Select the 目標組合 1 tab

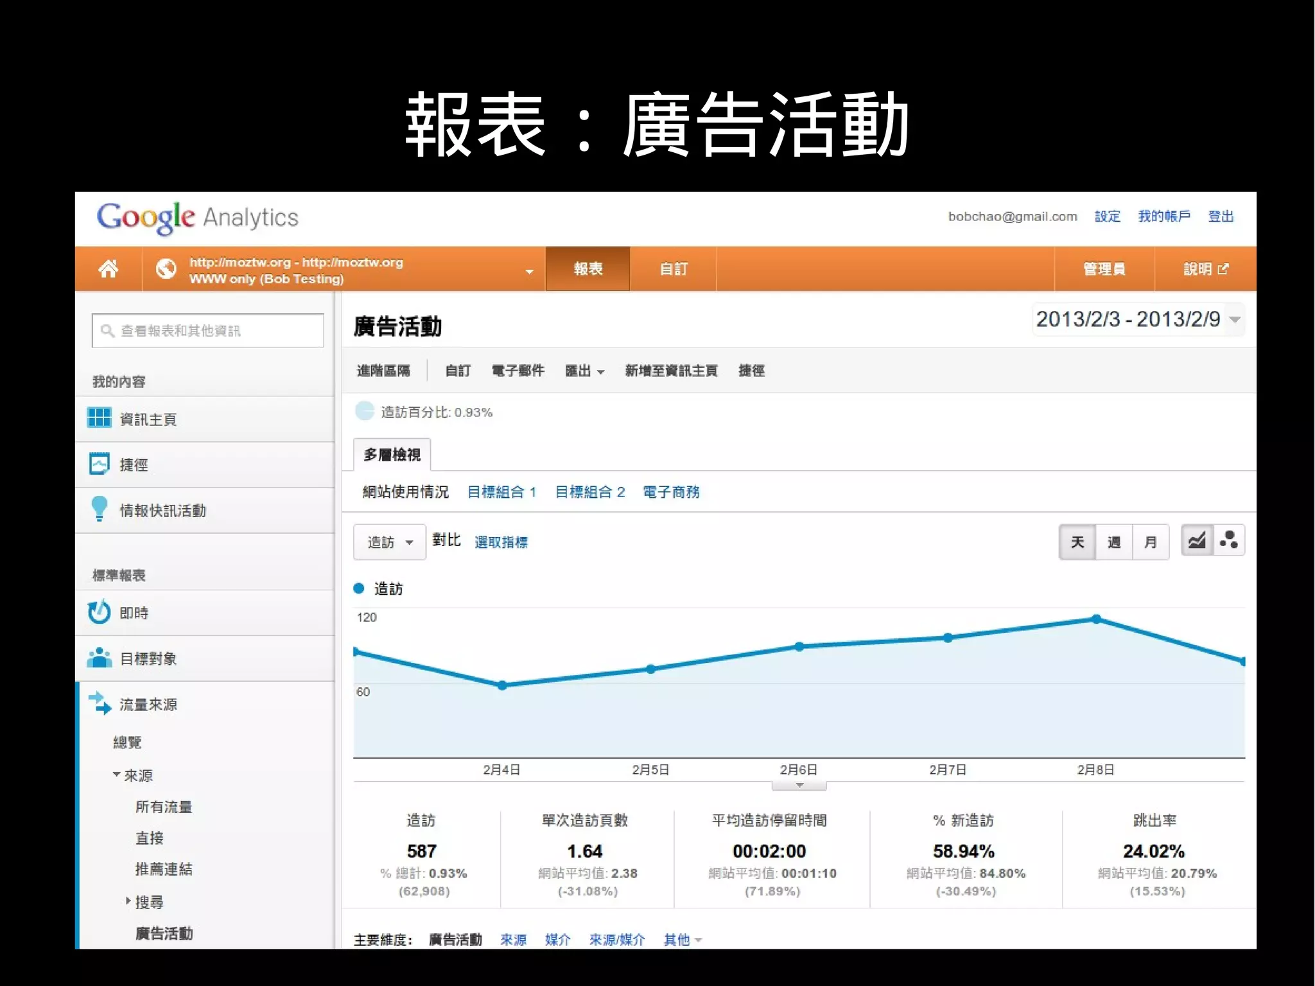tap(501, 492)
